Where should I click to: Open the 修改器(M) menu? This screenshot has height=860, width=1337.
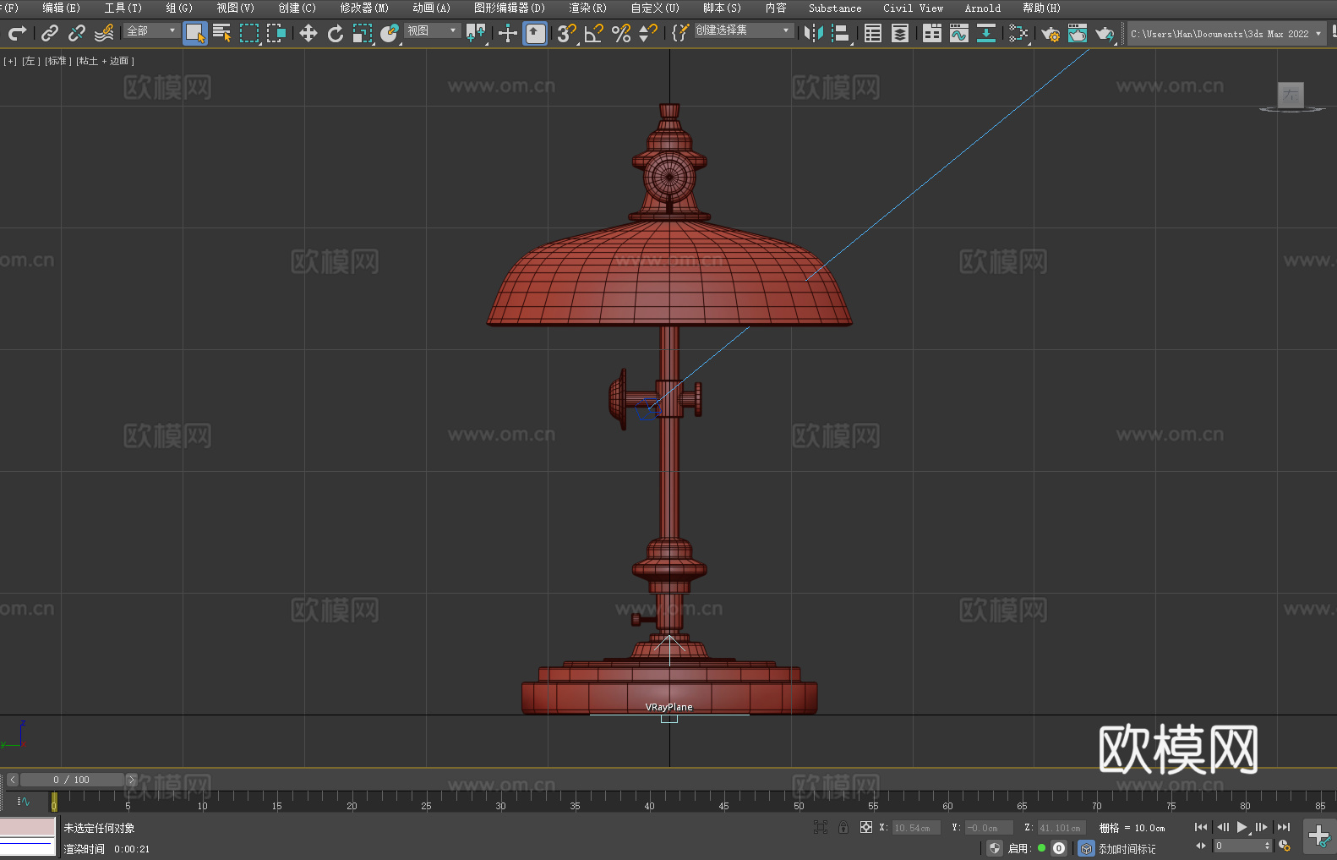(363, 8)
